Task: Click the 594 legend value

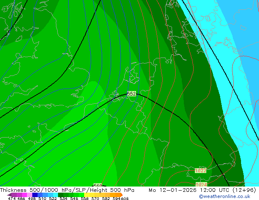Action: (116, 198)
